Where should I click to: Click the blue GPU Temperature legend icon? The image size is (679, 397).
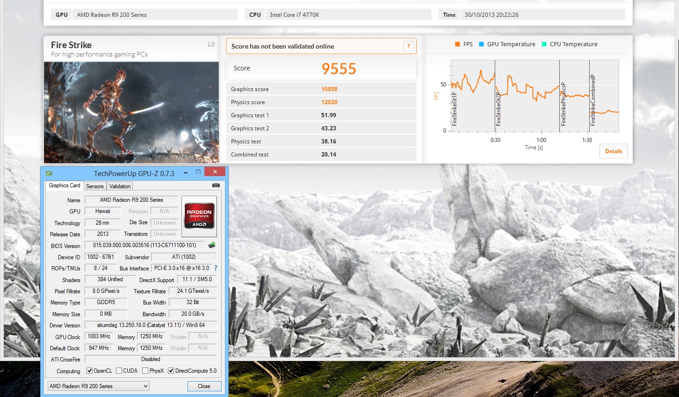pyautogui.click(x=482, y=44)
